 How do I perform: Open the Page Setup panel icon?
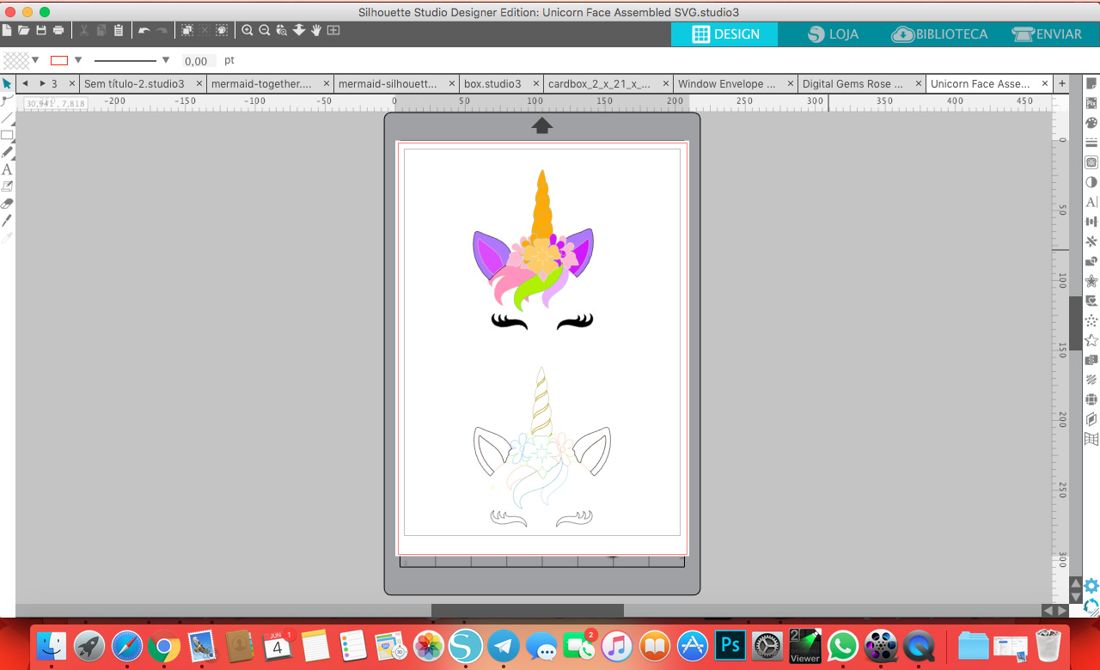1091,83
